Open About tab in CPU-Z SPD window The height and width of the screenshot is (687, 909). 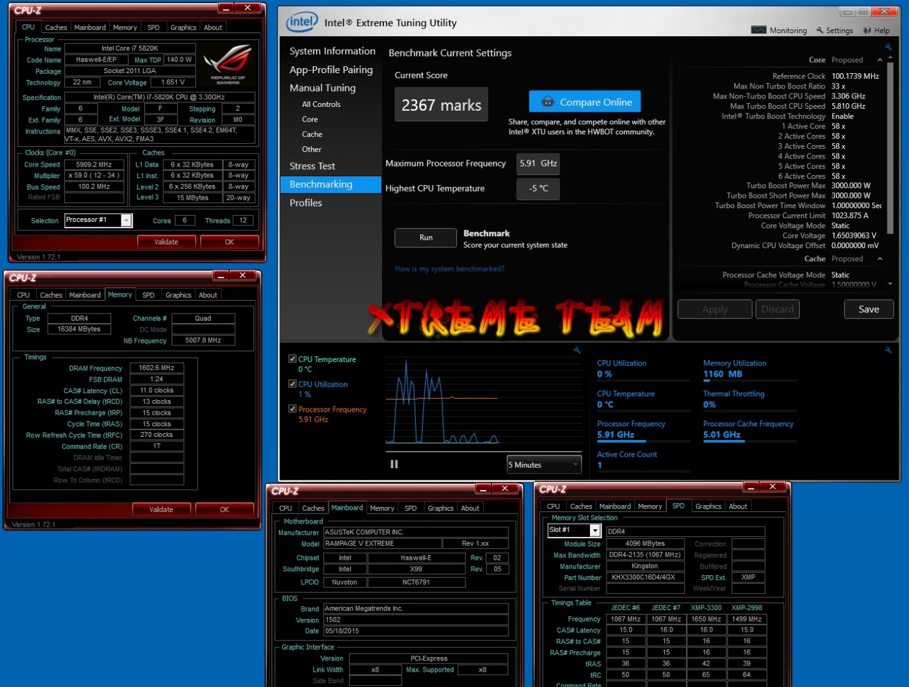(x=738, y=506)
